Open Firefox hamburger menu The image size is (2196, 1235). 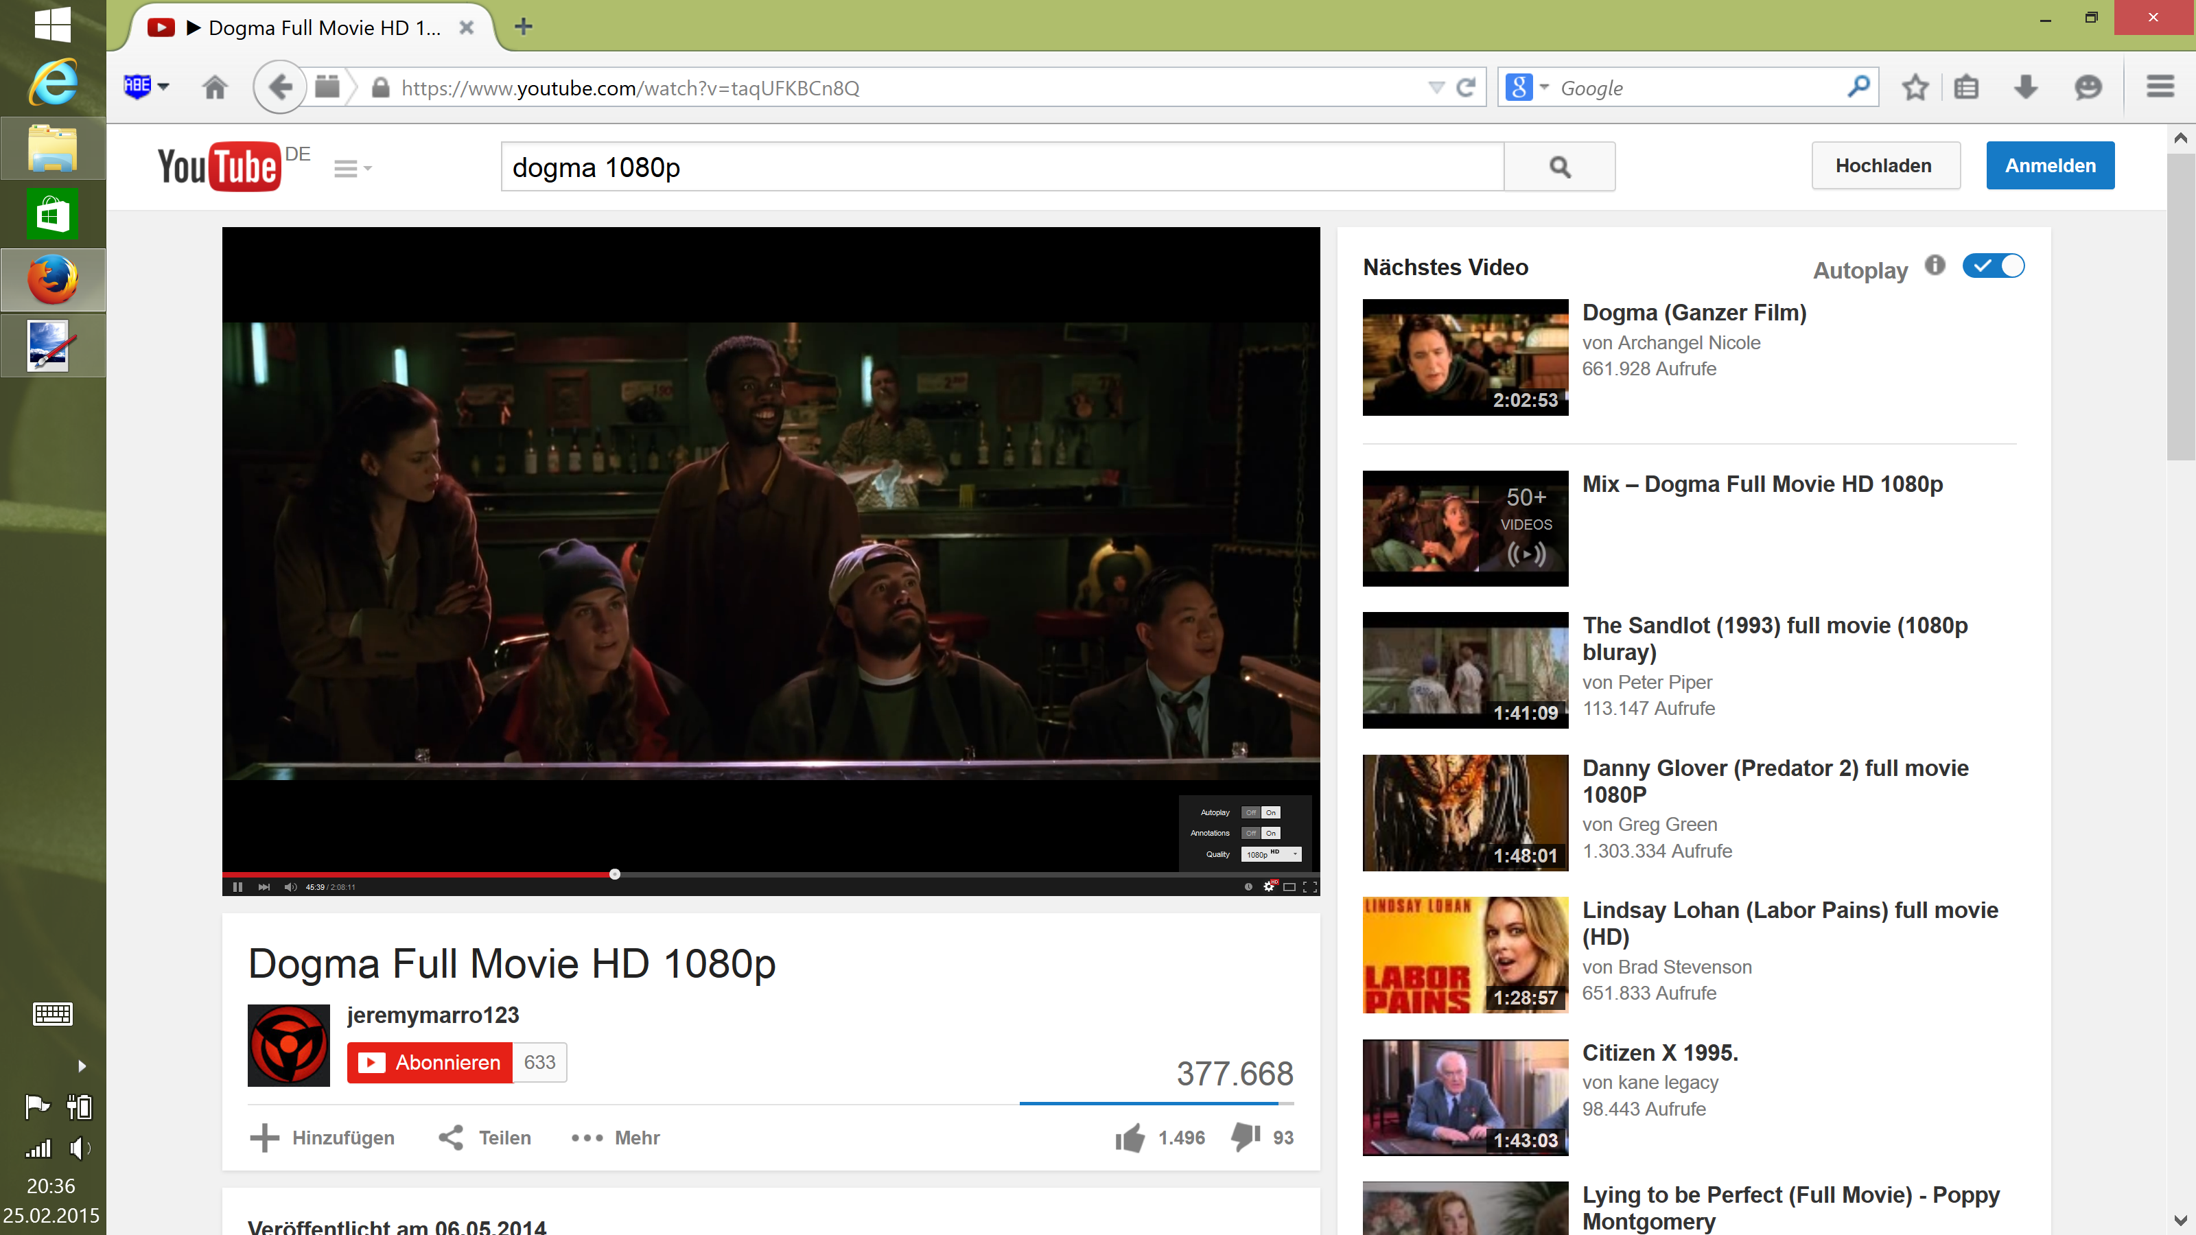2160,86
